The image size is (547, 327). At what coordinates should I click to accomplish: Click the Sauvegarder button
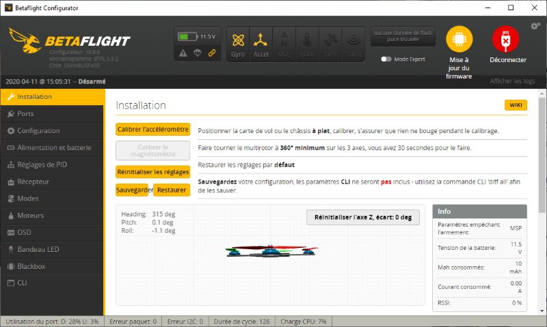(133, 190)
